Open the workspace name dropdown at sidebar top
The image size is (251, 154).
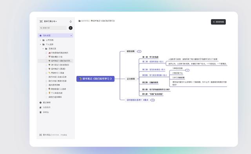pos(50,21)
